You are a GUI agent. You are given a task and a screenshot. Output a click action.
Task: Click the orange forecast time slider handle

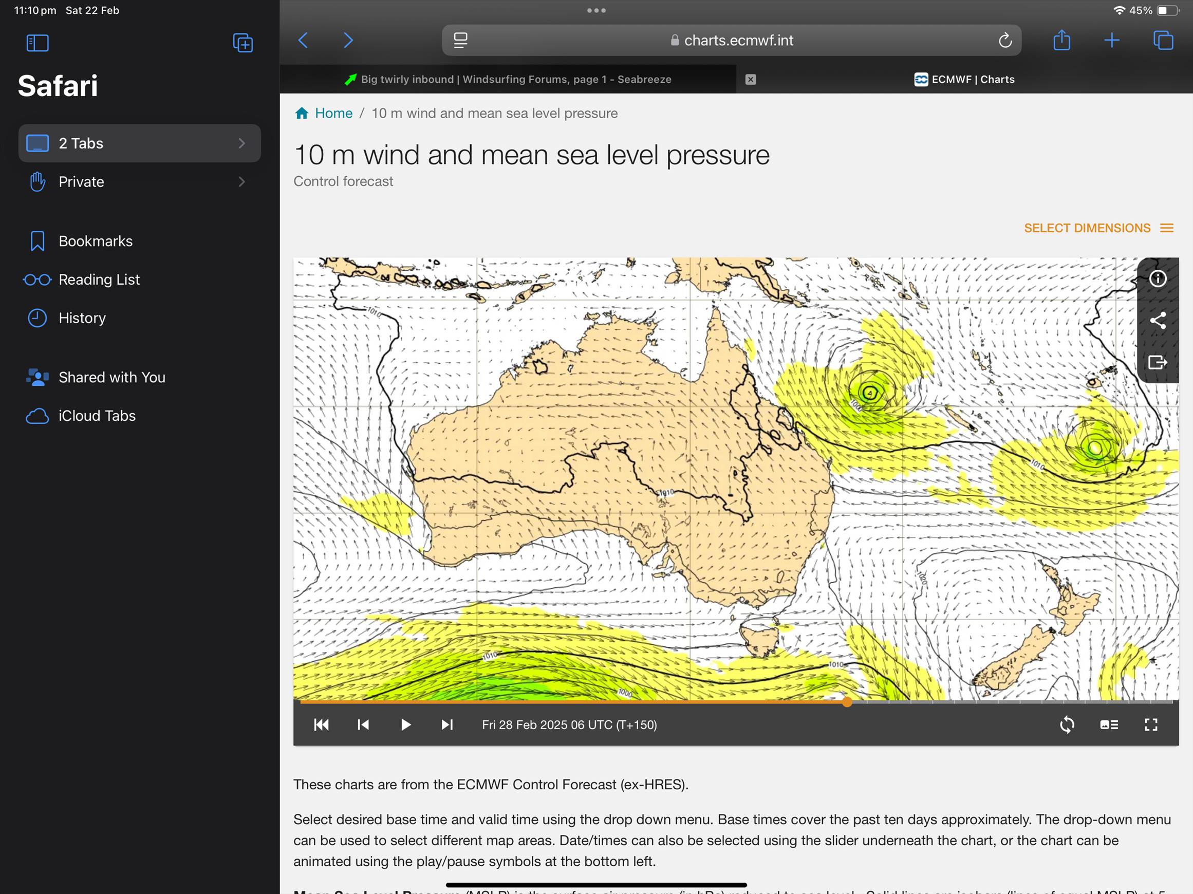(847, 701)
